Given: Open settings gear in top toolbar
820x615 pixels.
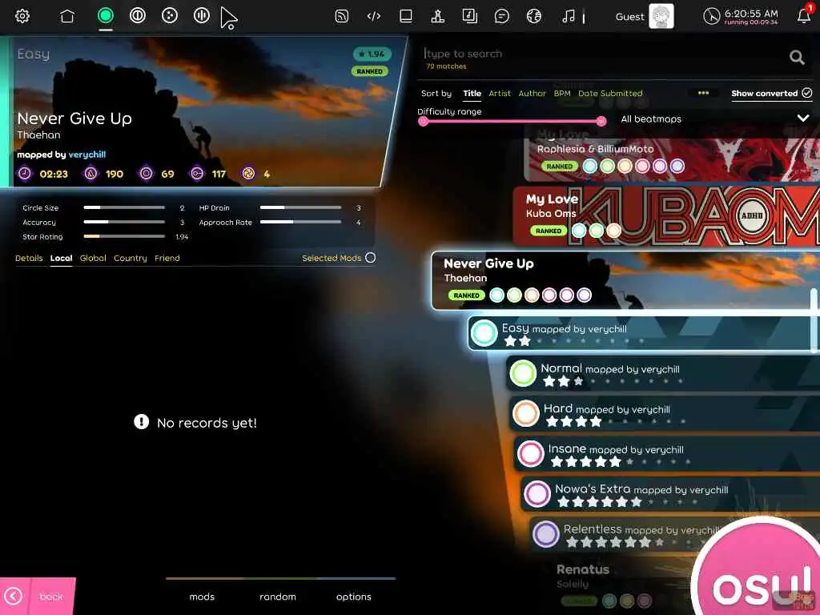Looking at the screenshot, I should point(22,16).
